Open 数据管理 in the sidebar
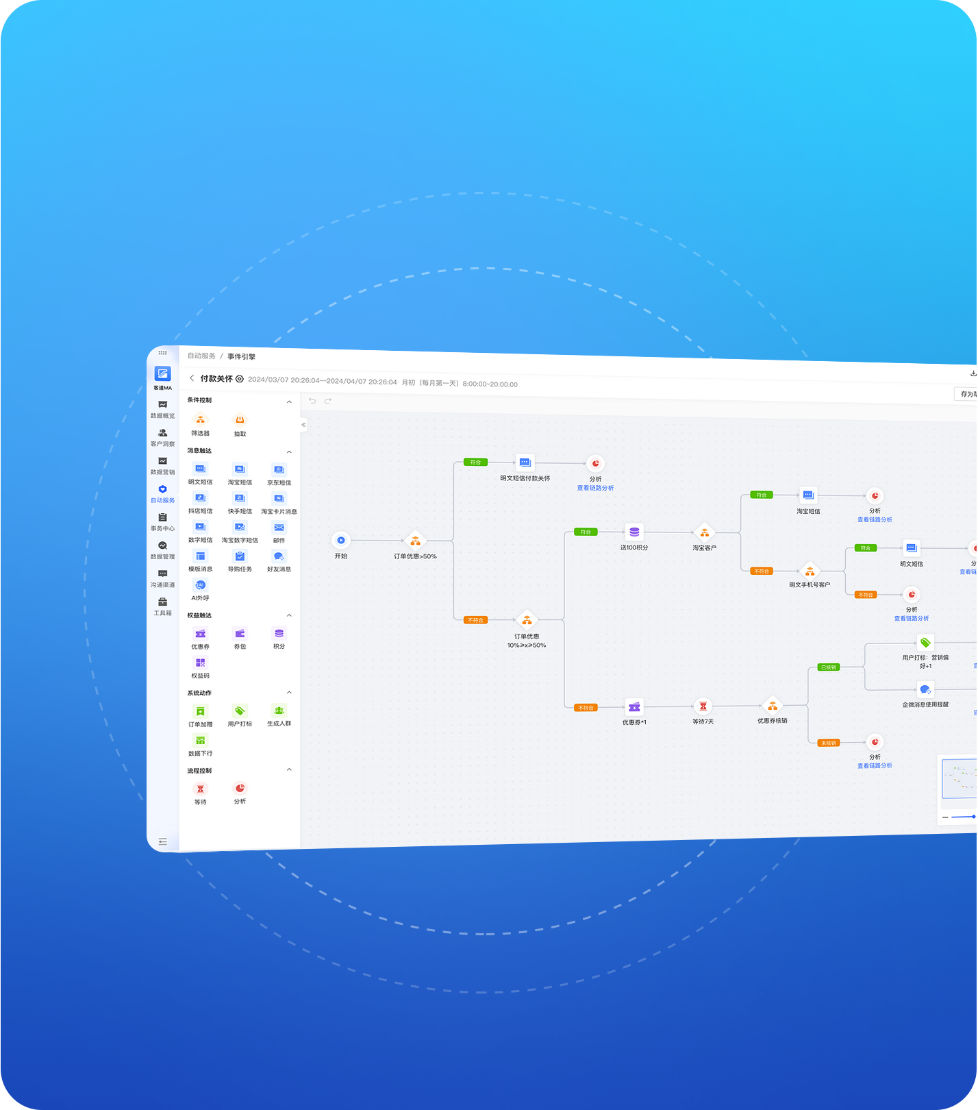This screenshot has width=978, height=1110. tap(162, 550)
